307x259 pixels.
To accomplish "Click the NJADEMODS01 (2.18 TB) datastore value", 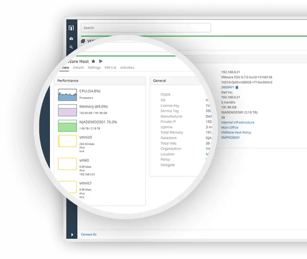I will (239, 112).
